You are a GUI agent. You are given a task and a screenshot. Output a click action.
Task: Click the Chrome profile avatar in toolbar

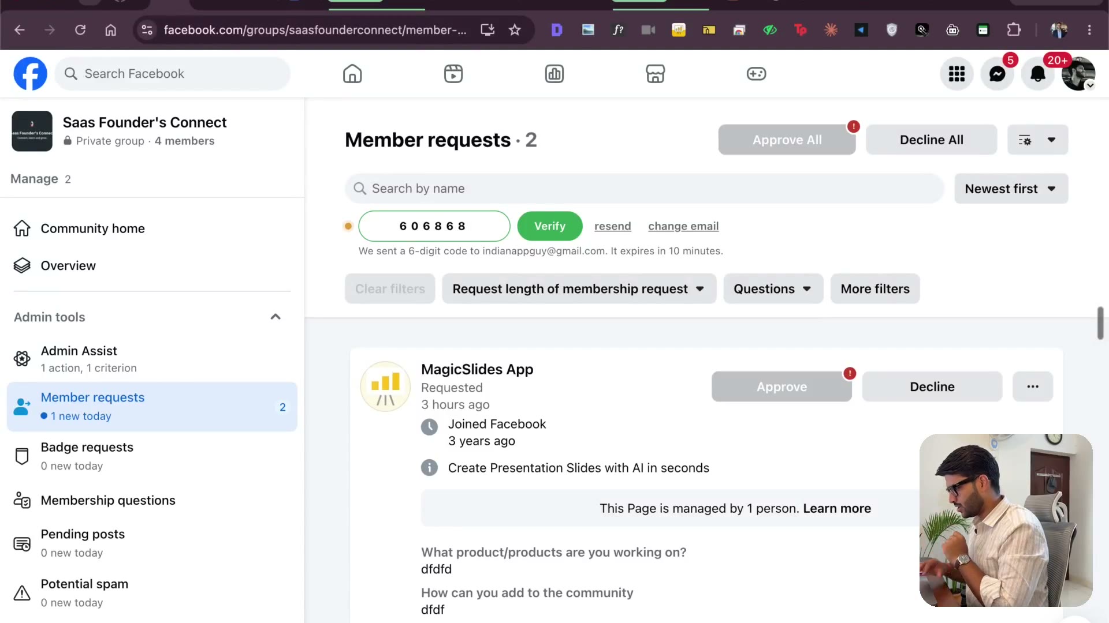[1059, 30]
